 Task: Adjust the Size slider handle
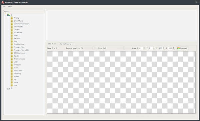[124, 48]
